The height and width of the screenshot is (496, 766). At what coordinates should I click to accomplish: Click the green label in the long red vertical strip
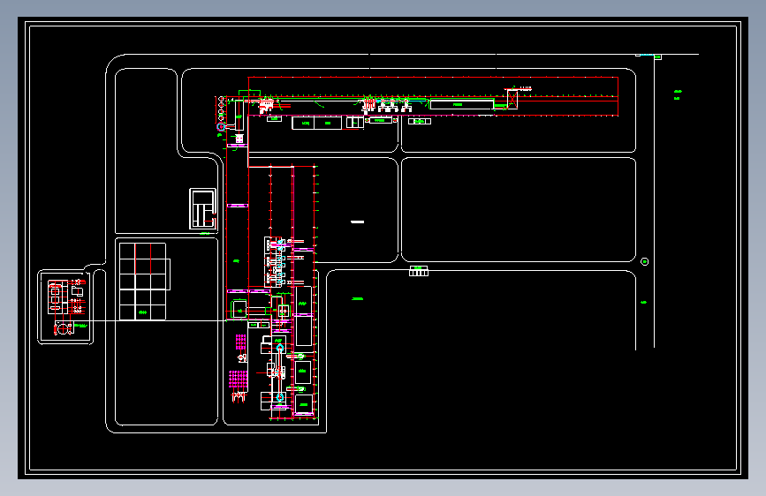(237, 261)
